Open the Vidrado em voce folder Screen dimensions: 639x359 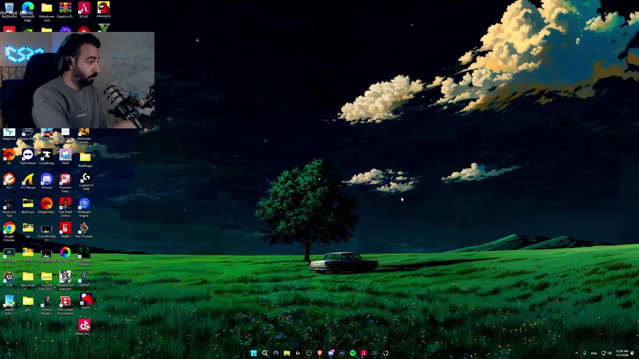point(46,11)
